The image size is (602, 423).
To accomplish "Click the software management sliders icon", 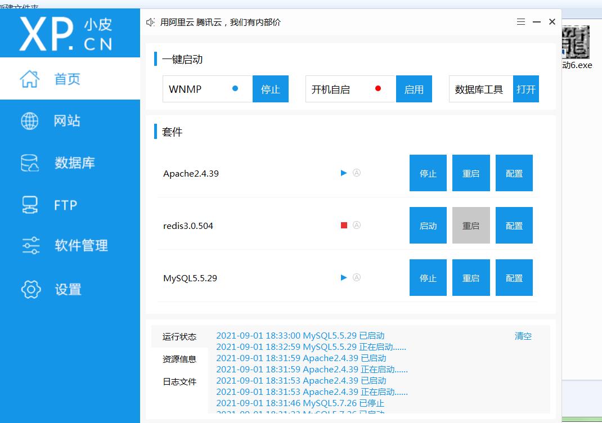I will pyautogui.click(x=30, y=246).
